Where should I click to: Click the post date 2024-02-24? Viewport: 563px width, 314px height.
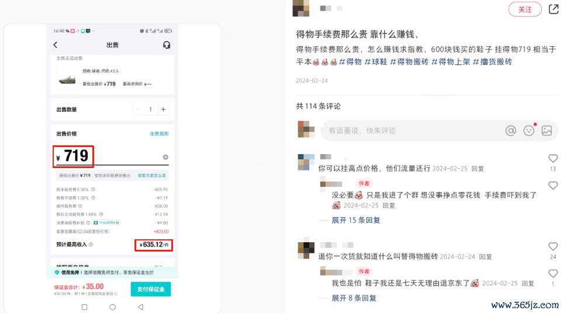point(312,81)
